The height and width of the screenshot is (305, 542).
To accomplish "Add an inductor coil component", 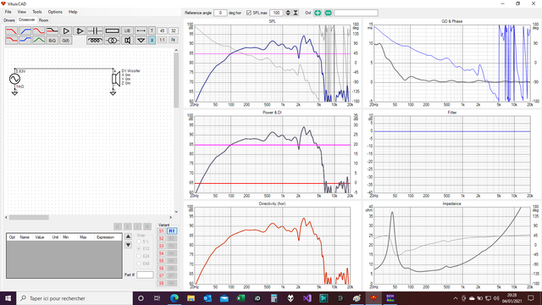I will pos(95,40).
